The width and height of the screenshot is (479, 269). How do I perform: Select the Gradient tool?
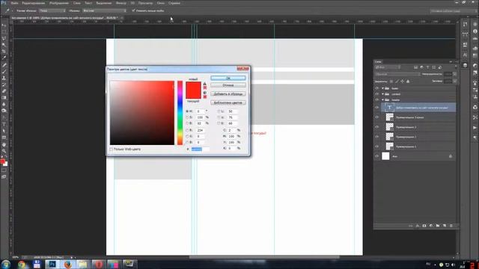pyautogui.click(x=4, y=98)
